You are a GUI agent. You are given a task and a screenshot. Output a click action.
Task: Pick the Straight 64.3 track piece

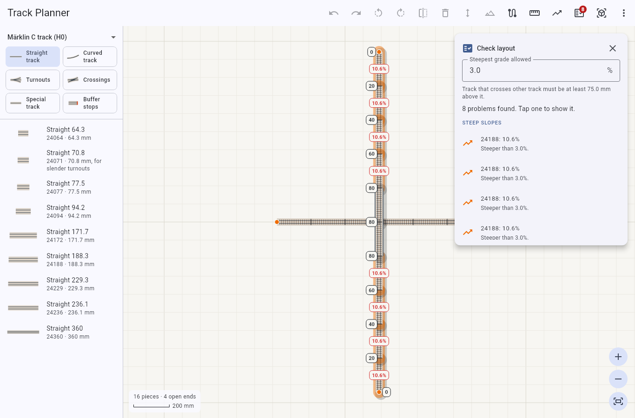(61, 133)
